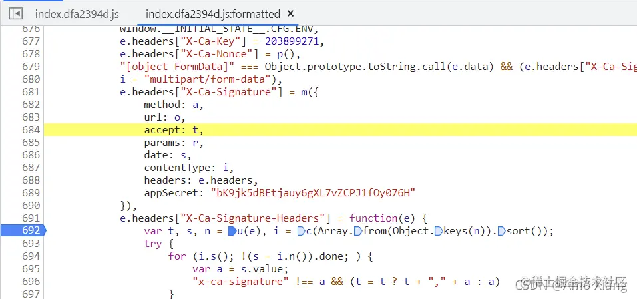
Task: Click the value 203899271
Action: point(292,41)
